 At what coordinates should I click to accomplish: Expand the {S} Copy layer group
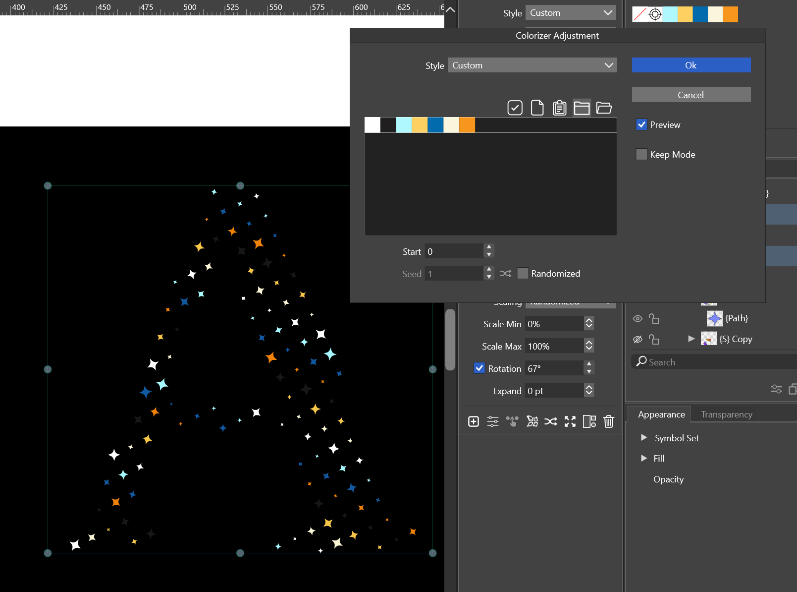tap(691, 339)
